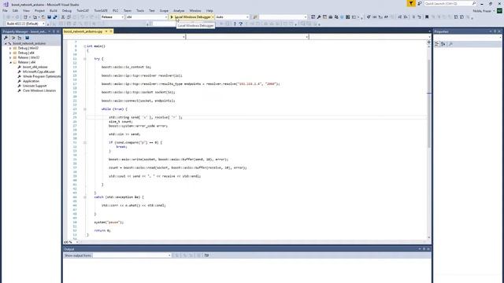The image size is (504, 283).
Task: Open the Project menu
Action: coord(39,10)
